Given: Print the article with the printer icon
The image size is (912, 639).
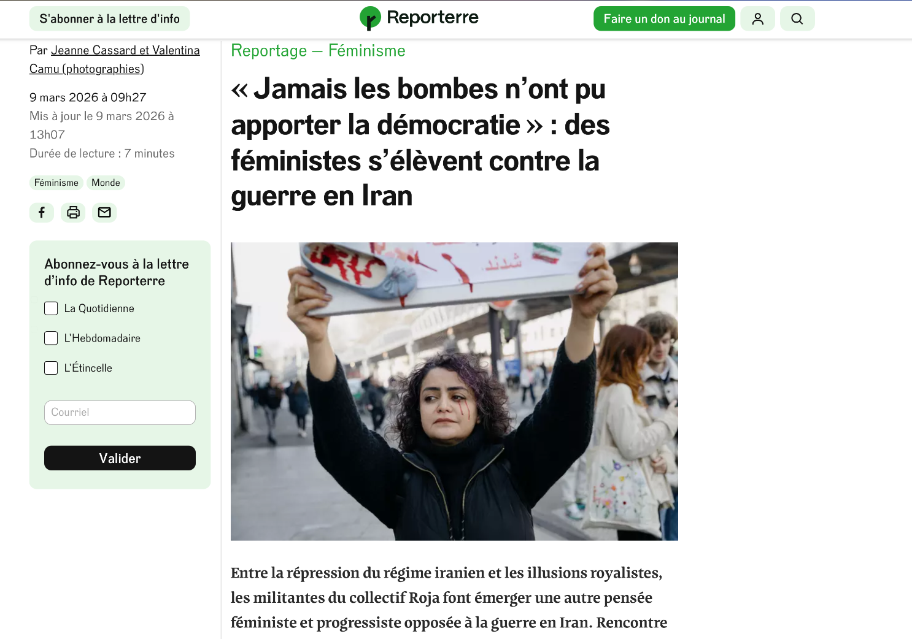Looking at the screenshot, I should tap(73, 212).
